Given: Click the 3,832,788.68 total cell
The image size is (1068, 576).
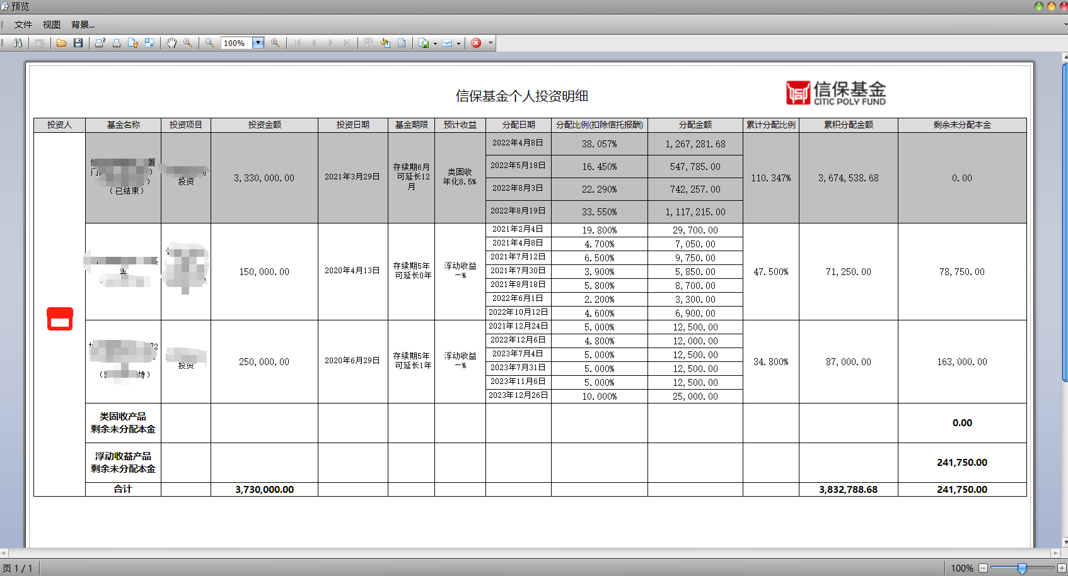Looking at the screenshot, I should tap(849, 489).
